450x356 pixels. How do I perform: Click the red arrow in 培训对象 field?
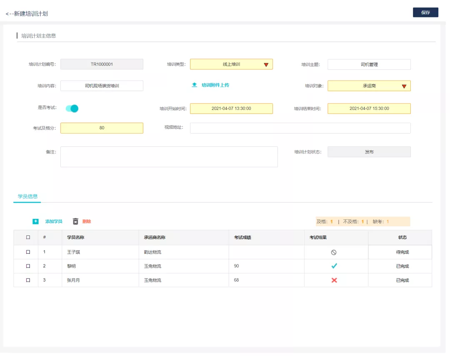click(404, 86)
